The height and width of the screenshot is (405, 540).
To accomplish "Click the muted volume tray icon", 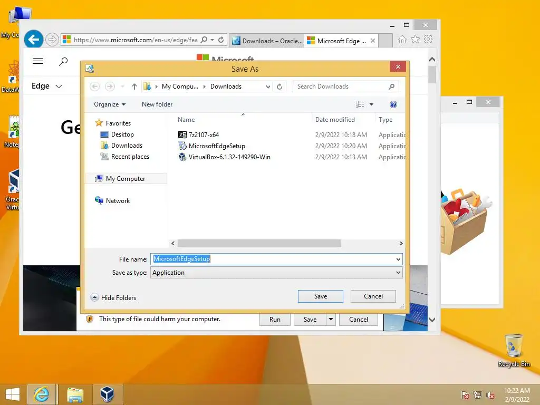I will coord(490,394).
